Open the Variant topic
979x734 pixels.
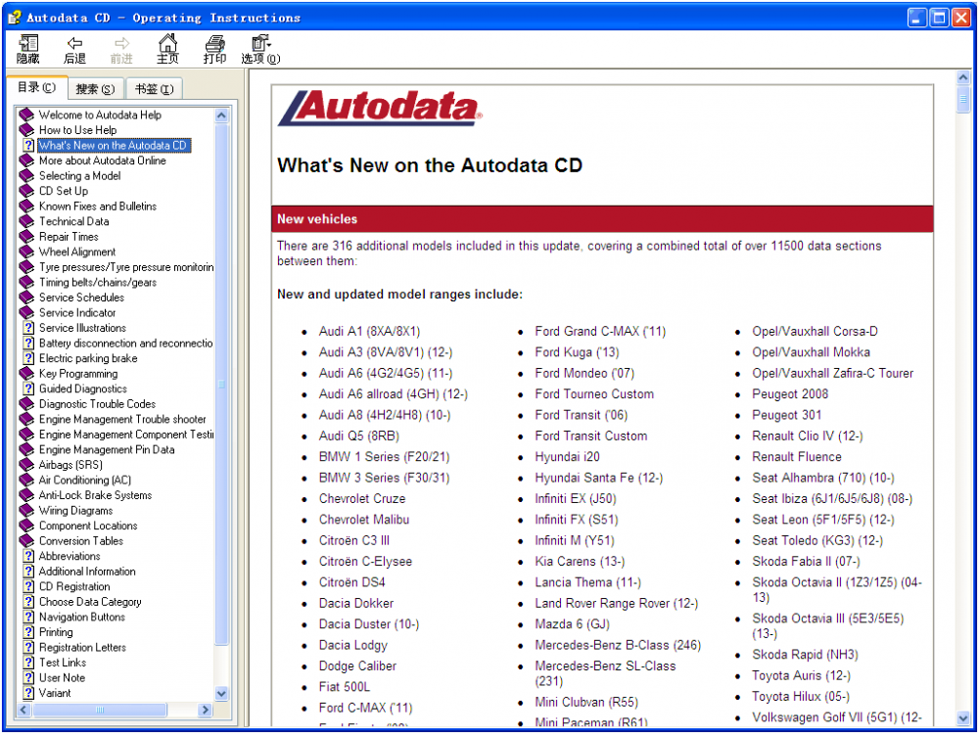point(55,693)
